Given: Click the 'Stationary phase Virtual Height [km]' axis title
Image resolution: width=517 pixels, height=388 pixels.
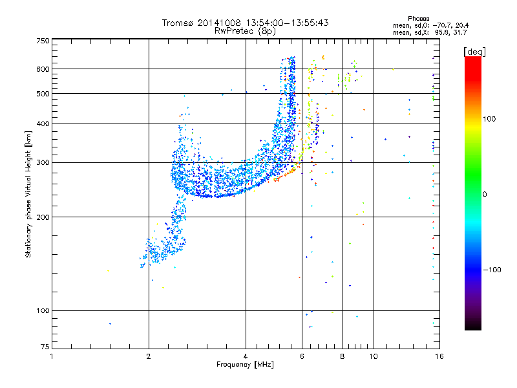Looking at the screenshot, I should (28, 194).
